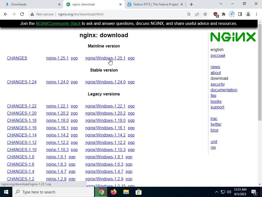
Task: Open the NGINXCommunity Slack link
Action: pos(58,23)
